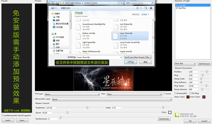Open 360 cloud drive in sidebar
Screen dimensions: 212x124
pos(58,27)
